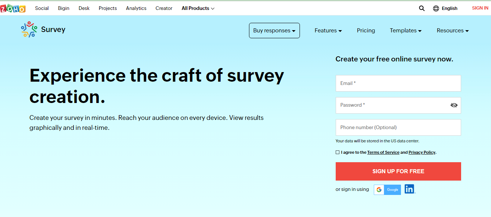491x217 pixels.
Task: Open the Privacy Policy link
Action: tap(422, 152)
